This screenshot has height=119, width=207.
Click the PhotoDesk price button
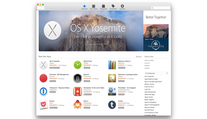click(121, 94)
